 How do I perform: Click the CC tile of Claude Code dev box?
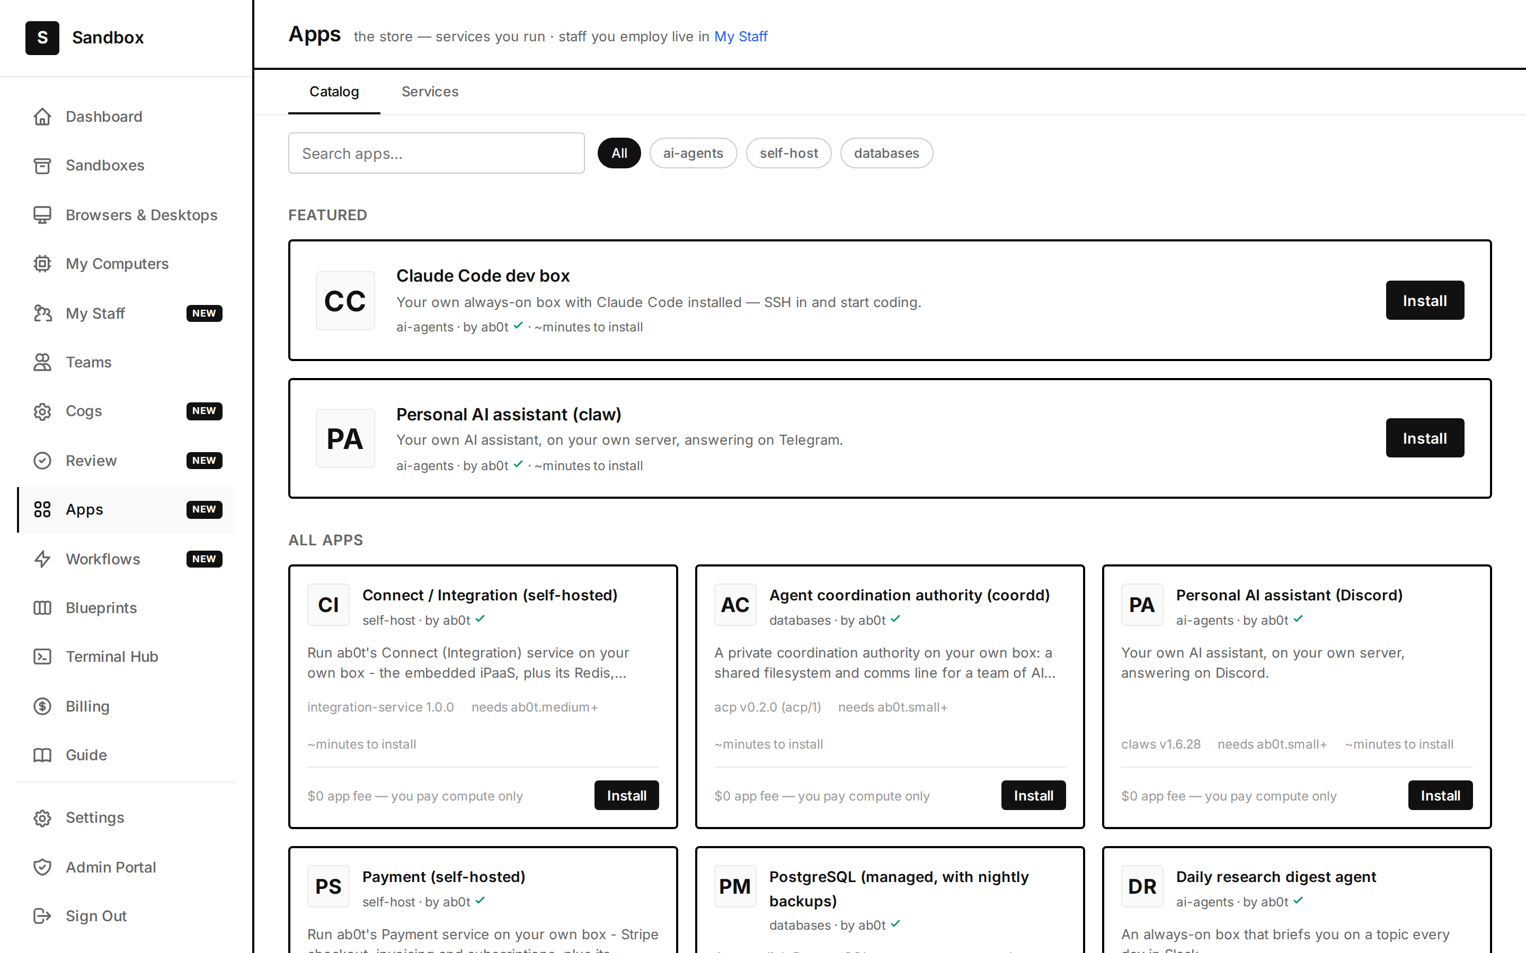tap(345, 301)
